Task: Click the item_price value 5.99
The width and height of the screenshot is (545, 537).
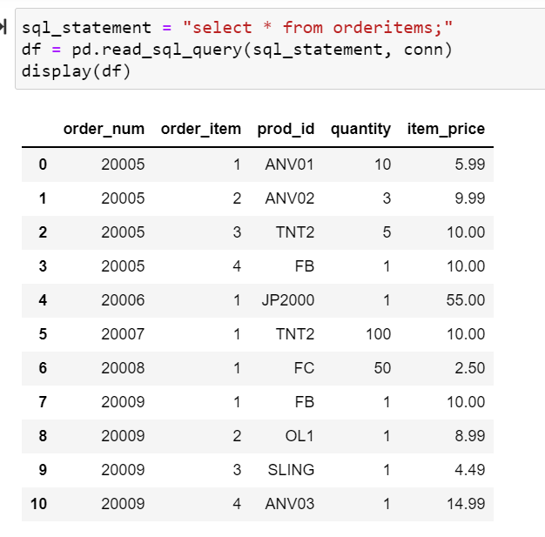Action: tap(470, 164)
